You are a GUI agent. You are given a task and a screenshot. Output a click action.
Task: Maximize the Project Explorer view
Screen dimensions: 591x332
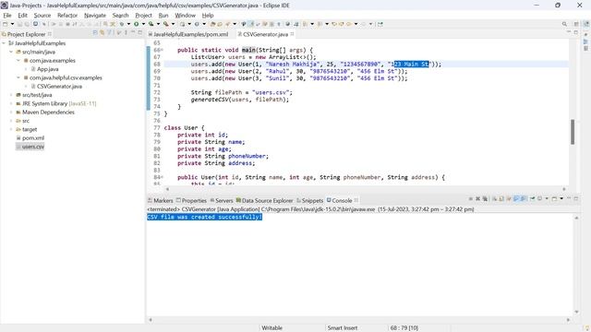pyautogui.click(x=140, y=33)
